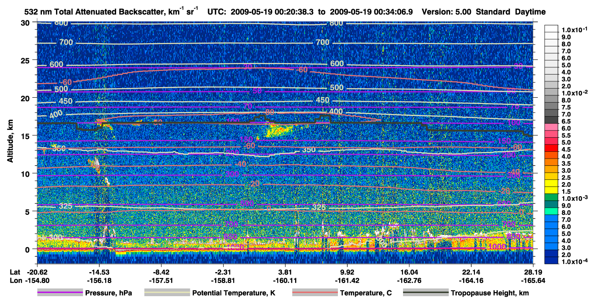592x303 pixels.
Task: Click the altitude tick label 25
Action: 26,60
